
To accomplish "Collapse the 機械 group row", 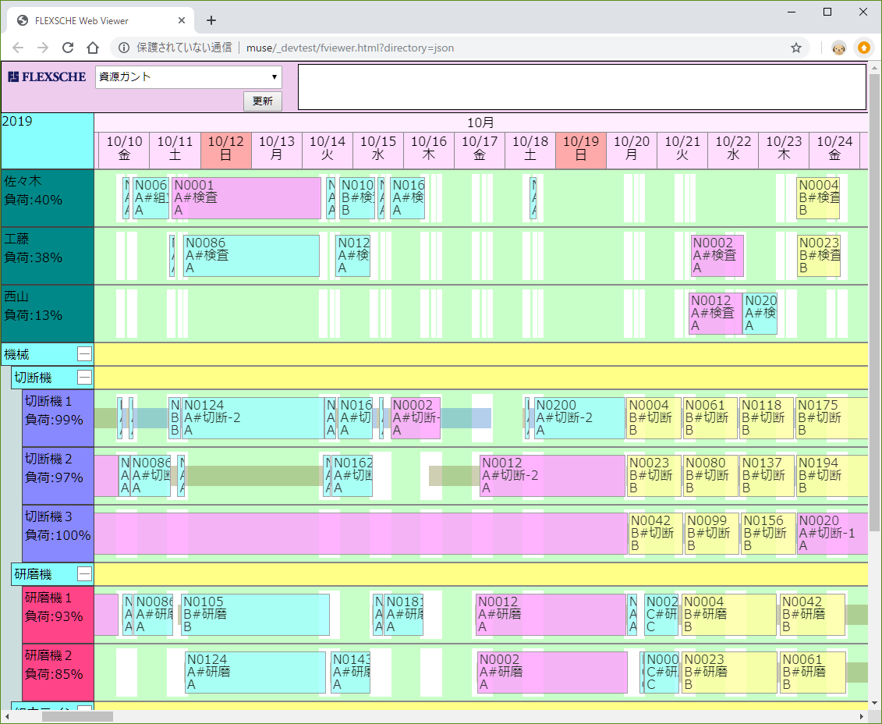I will pyautogui.click(x=84, y=354).
